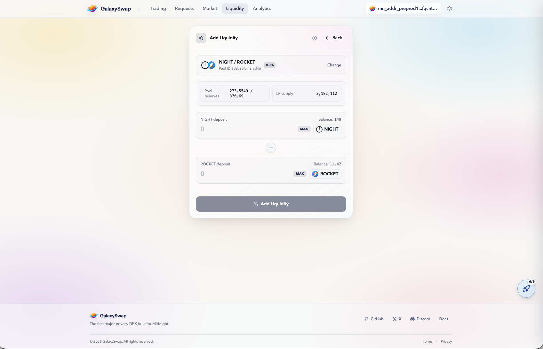This screenshot has width=543, height=349.
Task: Click the X social icon in the footer
Action: point(394,319)
